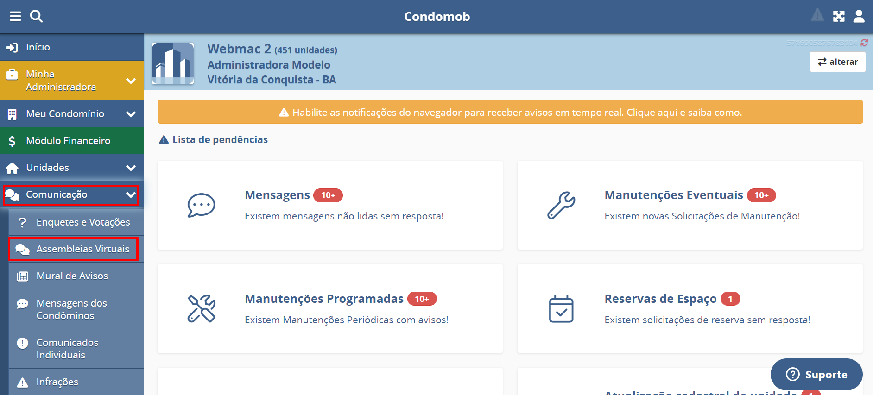Expand the Unidades dropdown arrow
The width and height of the screenshot is (873, 395).
coord(131,168)
